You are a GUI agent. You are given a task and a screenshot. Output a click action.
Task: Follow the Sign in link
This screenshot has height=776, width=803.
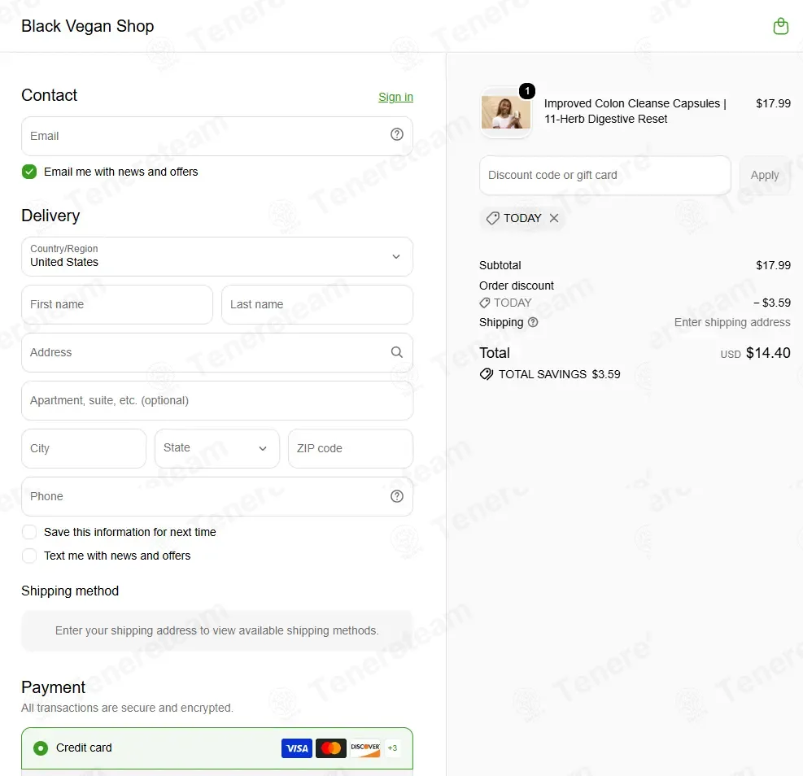point(395,97)
